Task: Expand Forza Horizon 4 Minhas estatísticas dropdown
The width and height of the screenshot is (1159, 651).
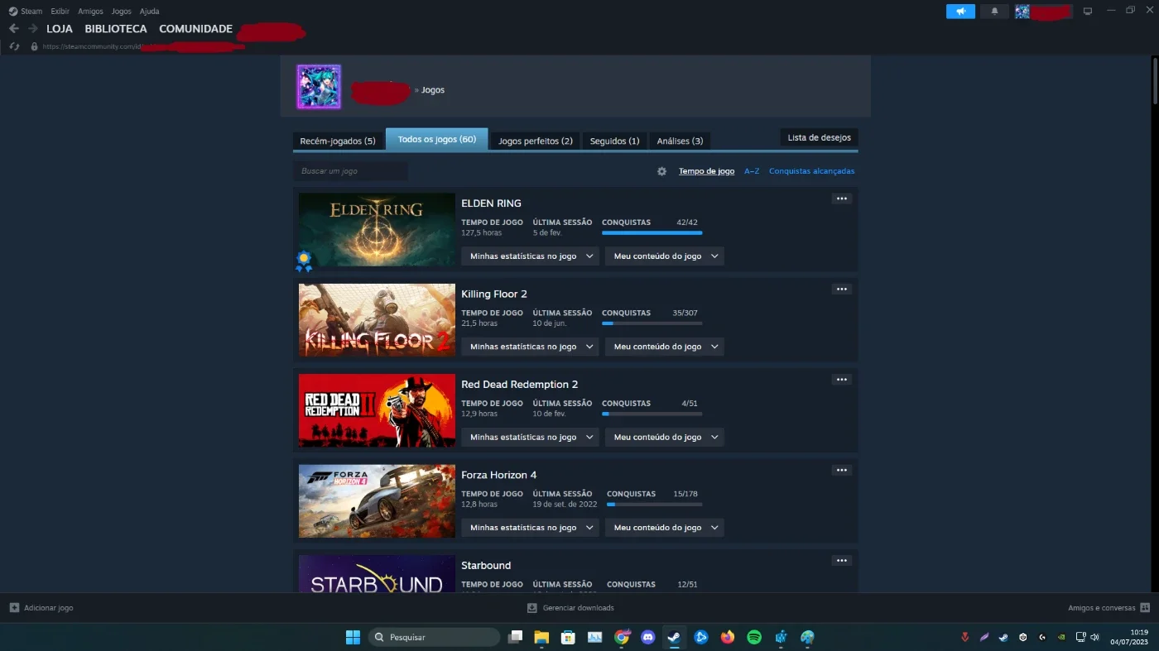Action: click(x=530, y=528)
